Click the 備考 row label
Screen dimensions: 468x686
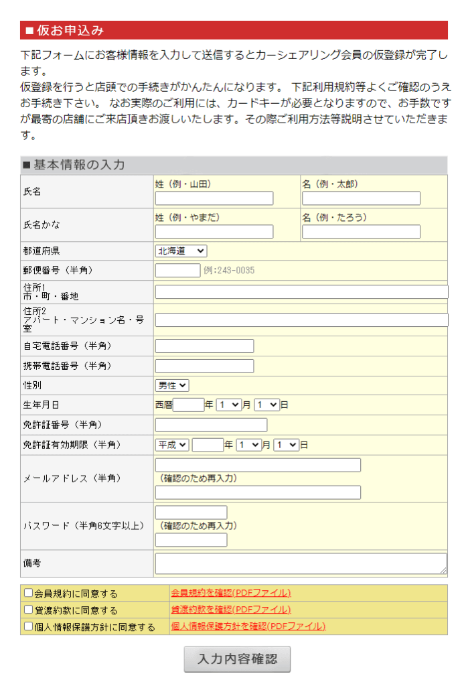(32, 563)
